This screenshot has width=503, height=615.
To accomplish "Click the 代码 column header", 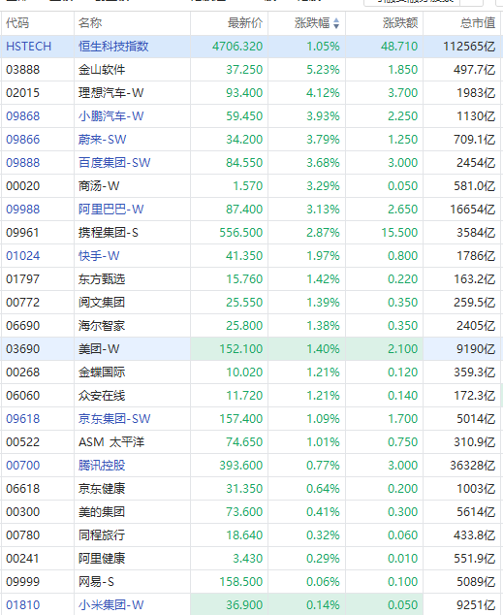I will [17, 23].
